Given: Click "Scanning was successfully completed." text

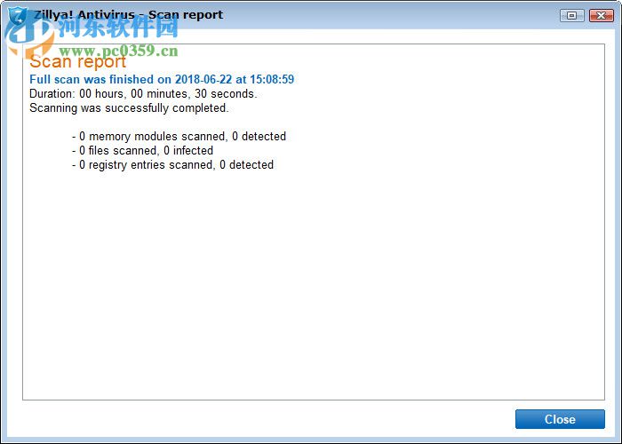Looking at the screenshot, I should (x=129, y=107).
